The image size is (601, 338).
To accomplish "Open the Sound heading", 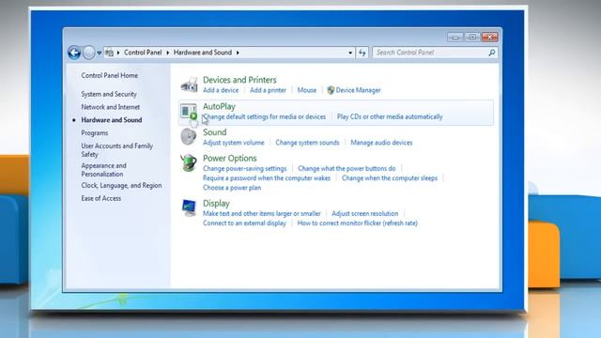I will (x=215, y=132).
